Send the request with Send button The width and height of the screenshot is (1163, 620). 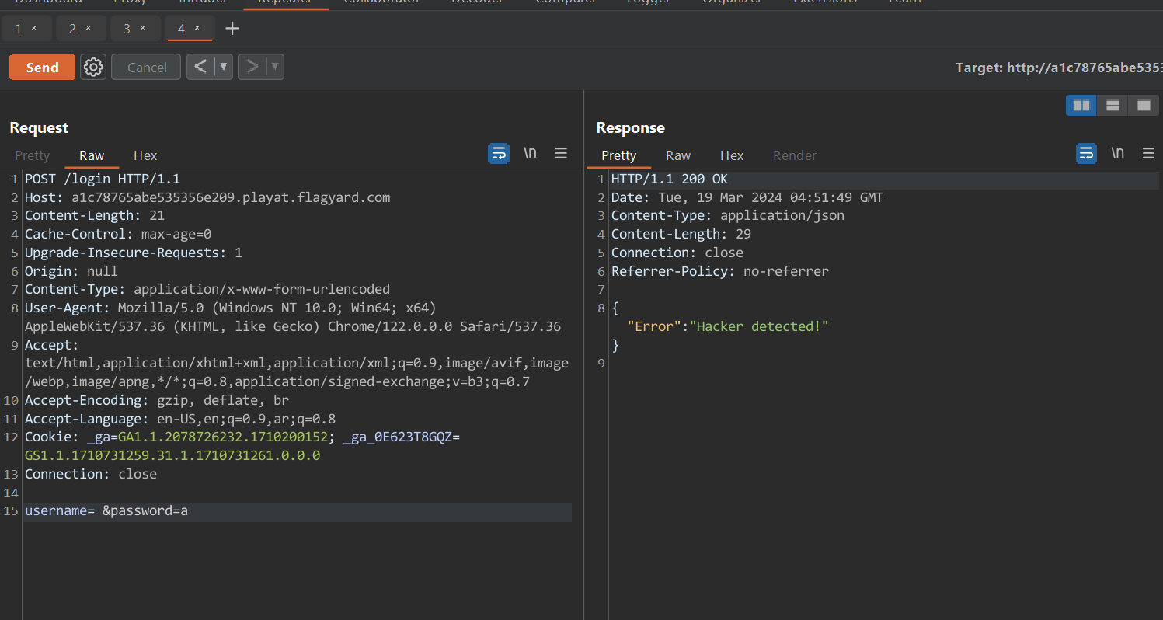tap(42, 68)
